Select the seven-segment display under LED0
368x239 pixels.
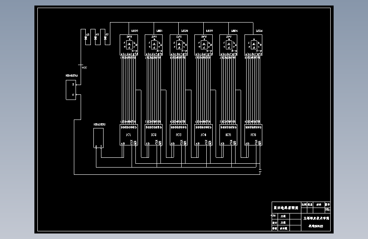point(129,45)
